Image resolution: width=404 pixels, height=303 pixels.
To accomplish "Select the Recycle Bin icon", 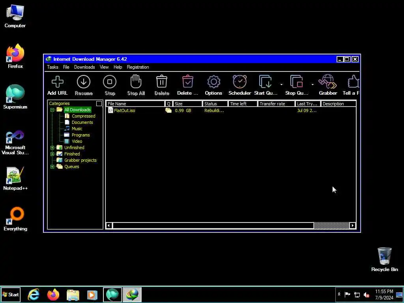I will [x=384, y=260].
